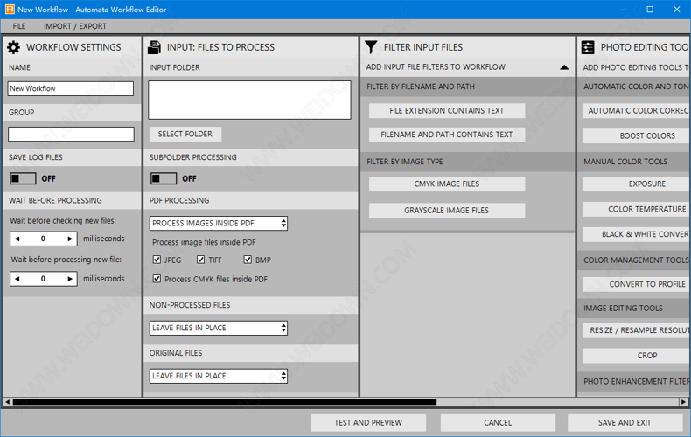Close the Automata Workflow Editor window
The width and height of the screenshot is (691, 437).
(677, 10)
